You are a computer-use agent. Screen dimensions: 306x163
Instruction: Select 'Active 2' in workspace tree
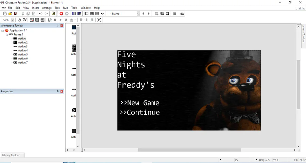[x=23, y=43]
